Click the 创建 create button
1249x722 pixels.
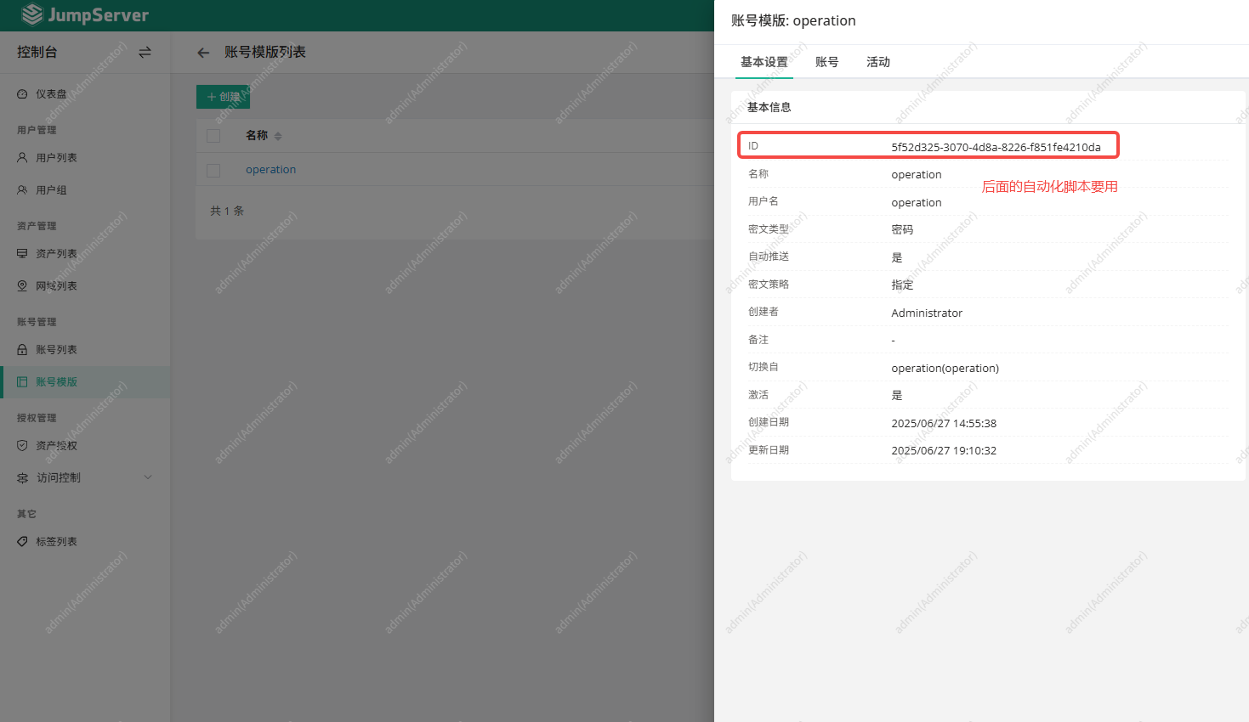(x=223, y=97)
